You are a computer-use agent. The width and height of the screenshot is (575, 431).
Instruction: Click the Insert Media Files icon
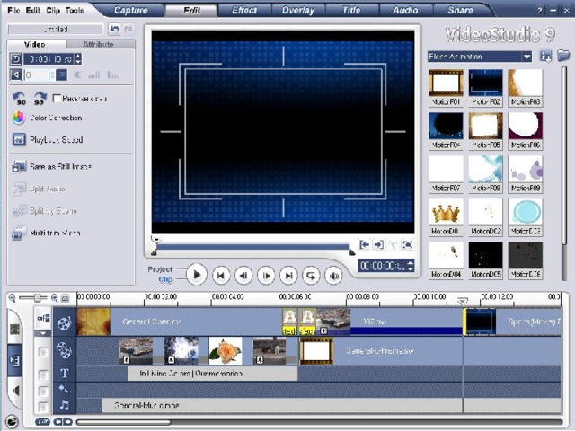click(x=43, y=318)
